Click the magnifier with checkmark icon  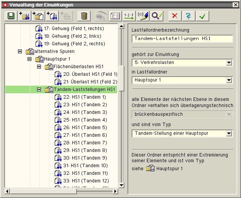(x=157, y=16)
